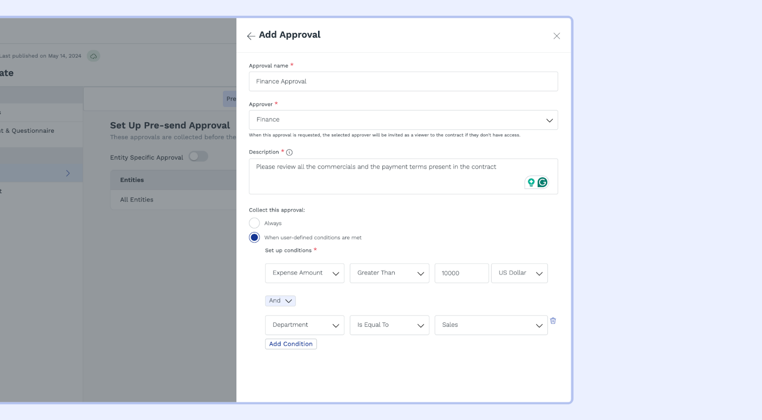Click the Grammarly icon in the description box
Screen dimensions: 762x420
click(542, 183)
